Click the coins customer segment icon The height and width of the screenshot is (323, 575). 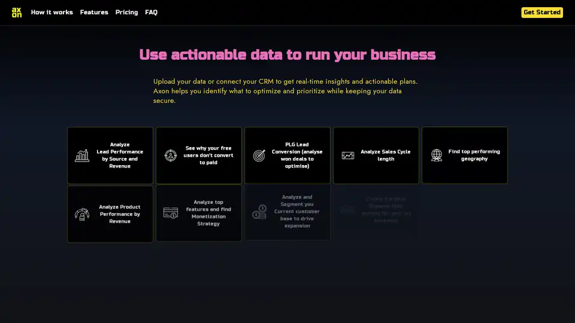(x=259, y=211)
